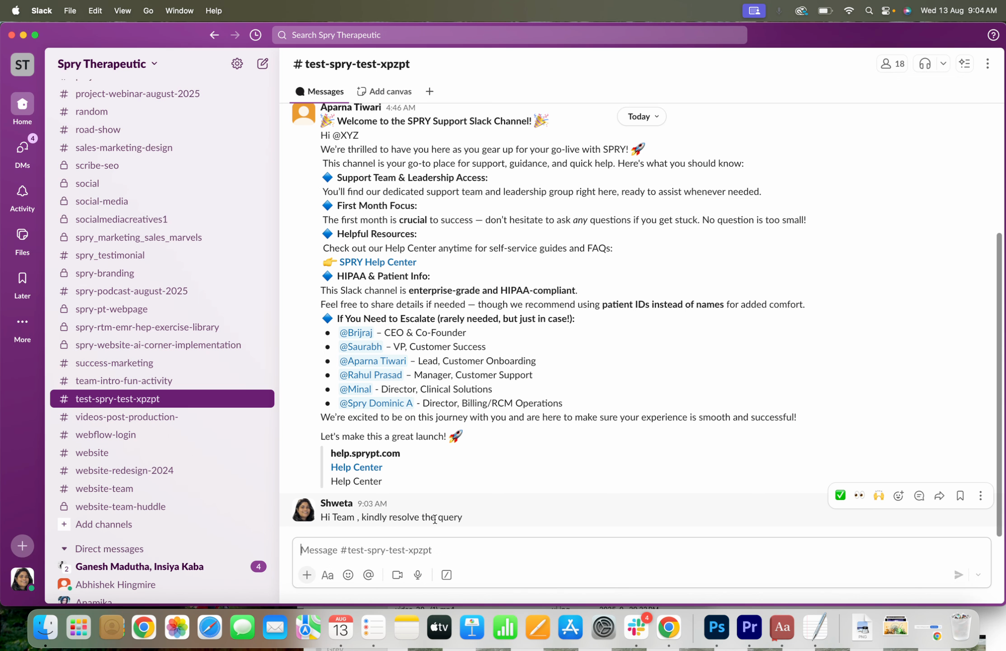Expand the Spry Therapeutic workspace menu
The width and height of the screenshot is (1006, 651).
[108, 64]
